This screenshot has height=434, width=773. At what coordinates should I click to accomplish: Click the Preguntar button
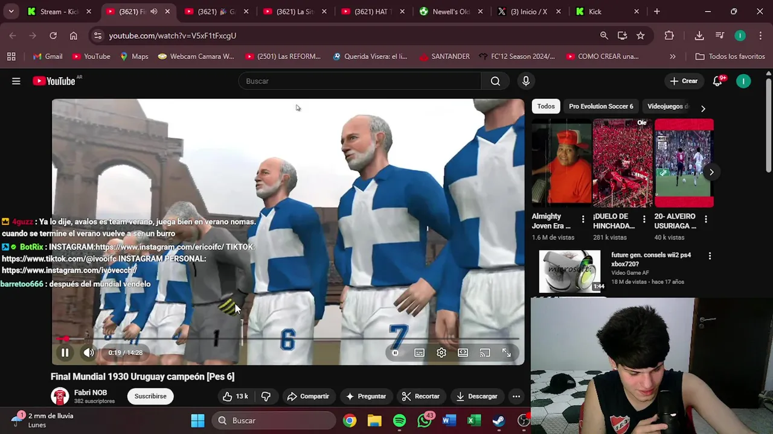(x=366, y=396)
